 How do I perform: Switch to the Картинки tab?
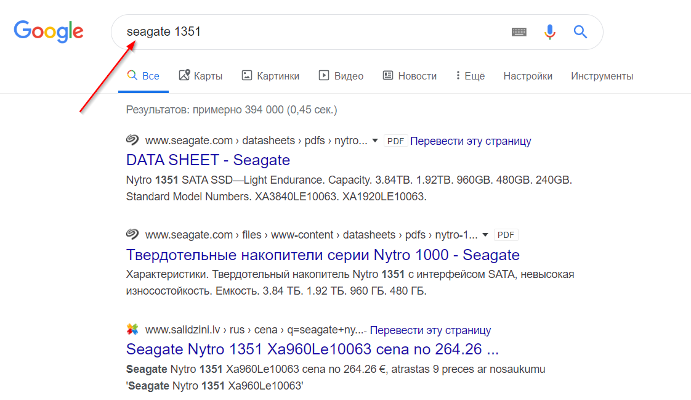pyautogui.click(x=271, y=76)
